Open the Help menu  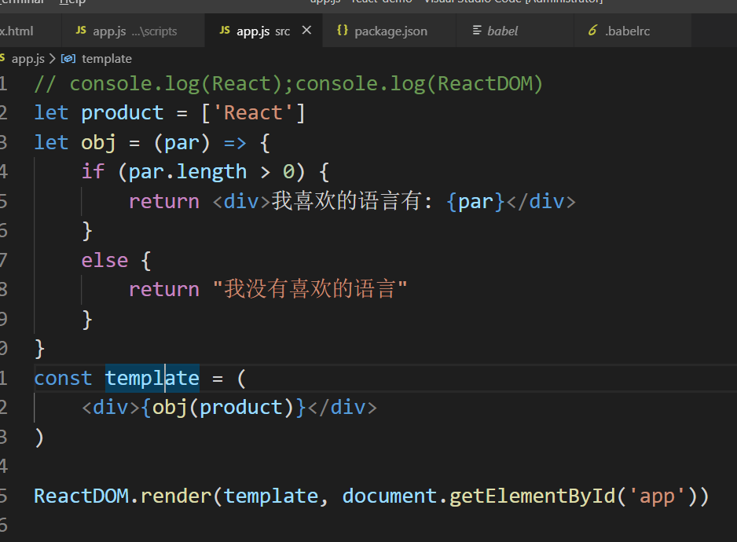[x=73, y=2]
